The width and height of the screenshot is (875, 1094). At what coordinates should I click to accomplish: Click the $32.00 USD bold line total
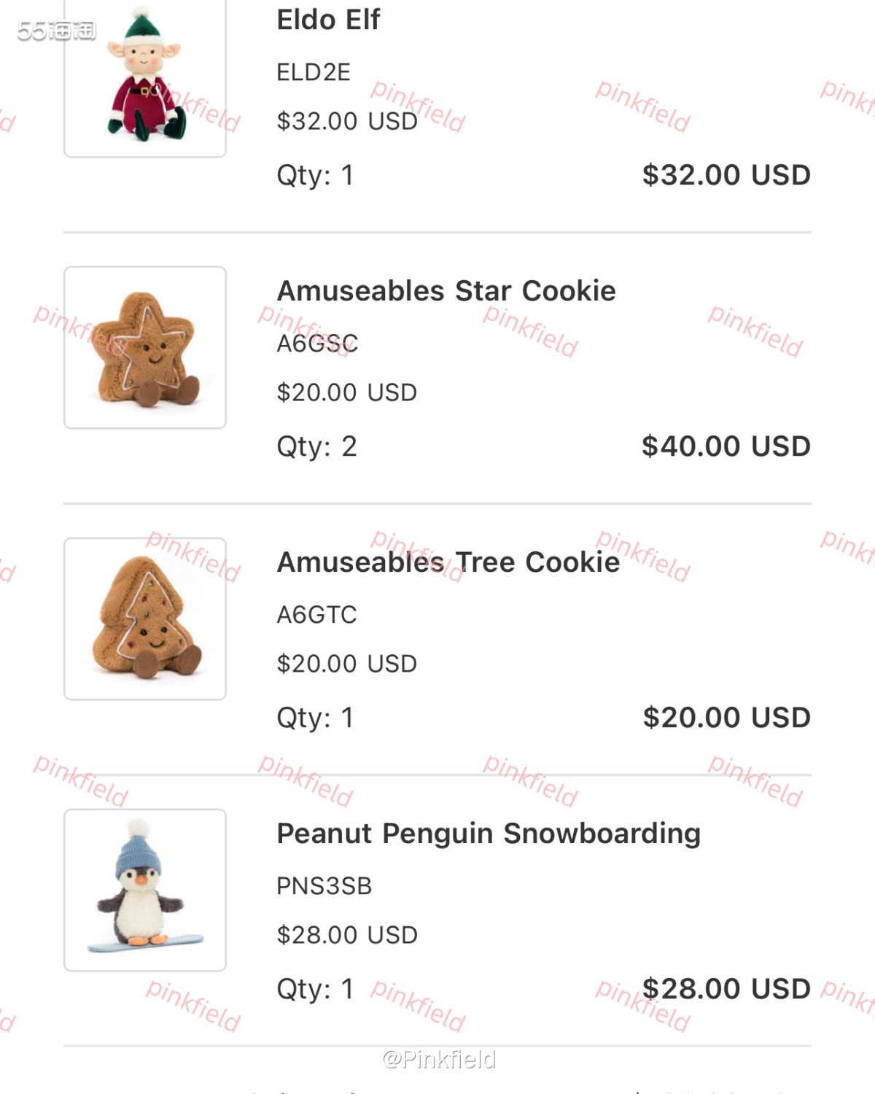click(x=726, y=175)
